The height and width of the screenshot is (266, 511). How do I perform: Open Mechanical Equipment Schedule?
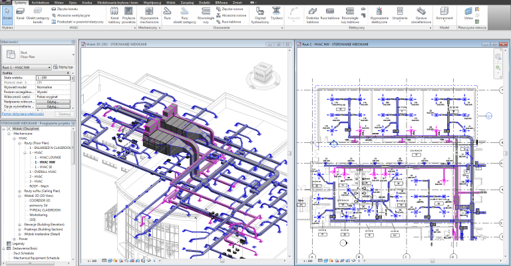[37, 258]
